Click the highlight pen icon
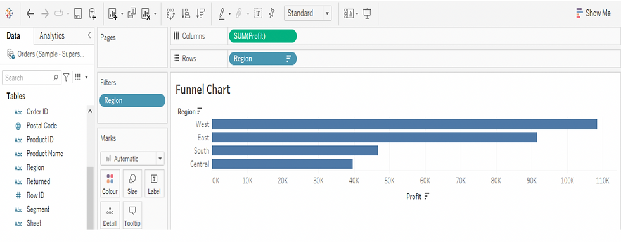Viewport: 621px width, 242px height. [222, 14]
